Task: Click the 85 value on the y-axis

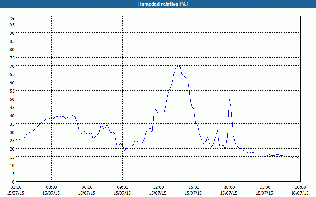Action: [x=12, y=41]
